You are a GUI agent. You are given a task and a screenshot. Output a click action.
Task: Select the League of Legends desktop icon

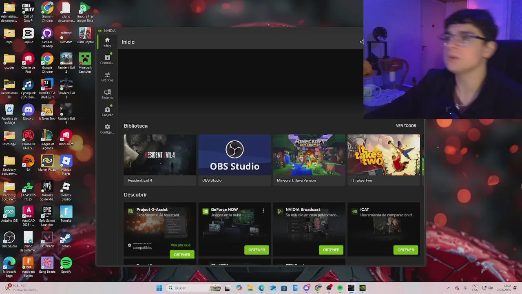click(47, 140)
